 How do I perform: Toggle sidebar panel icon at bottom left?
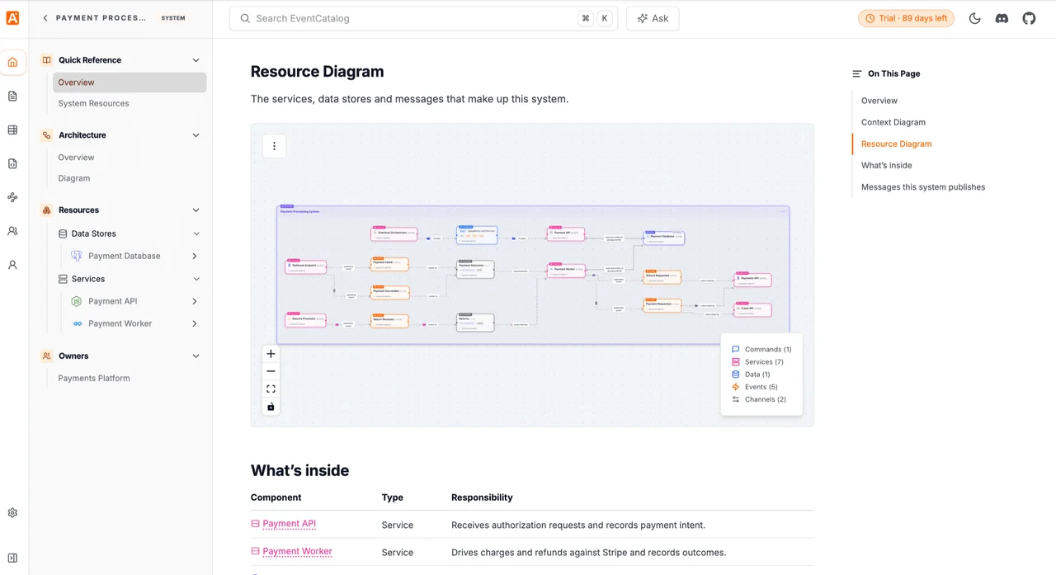12,559
